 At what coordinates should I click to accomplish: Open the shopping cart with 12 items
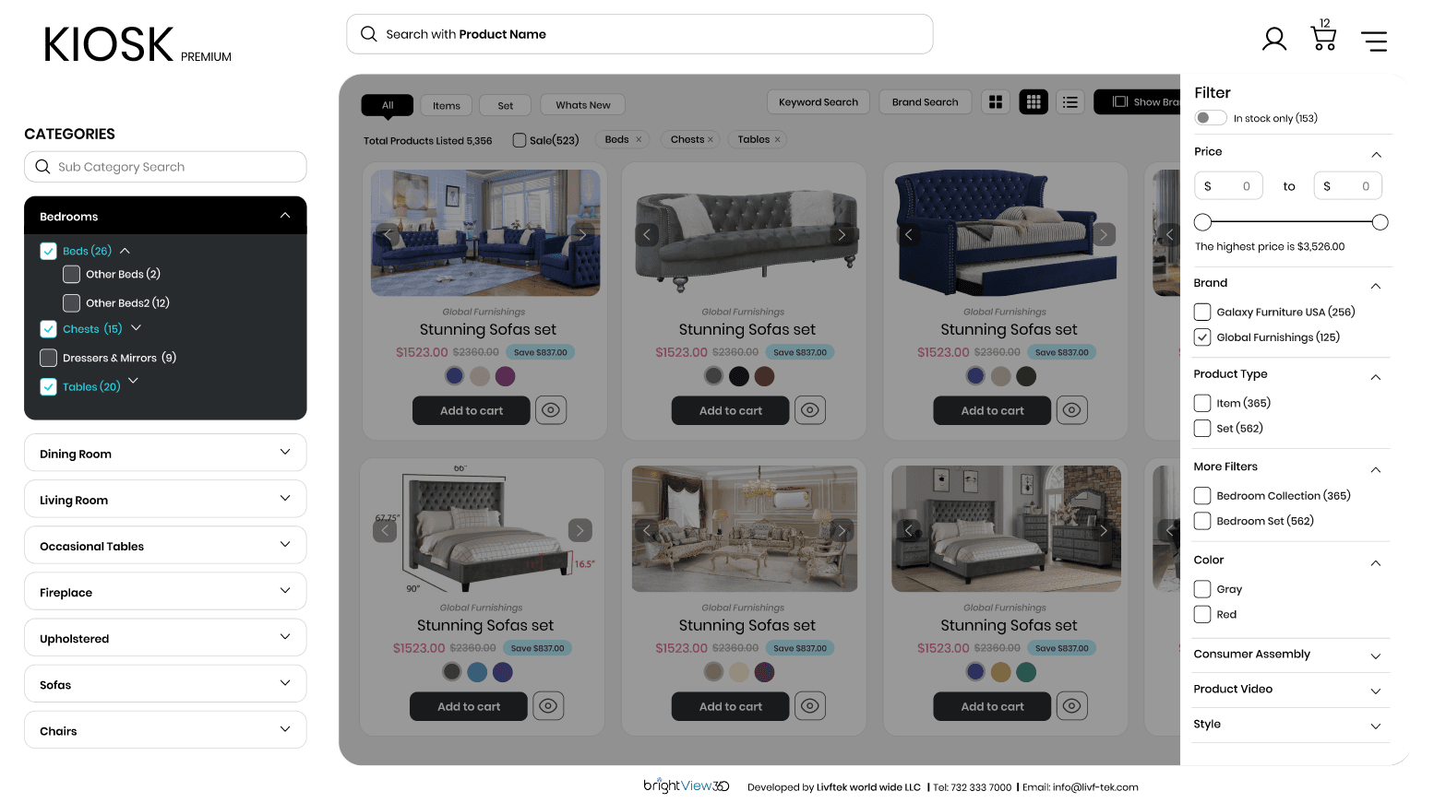(x=1323, y=36)
